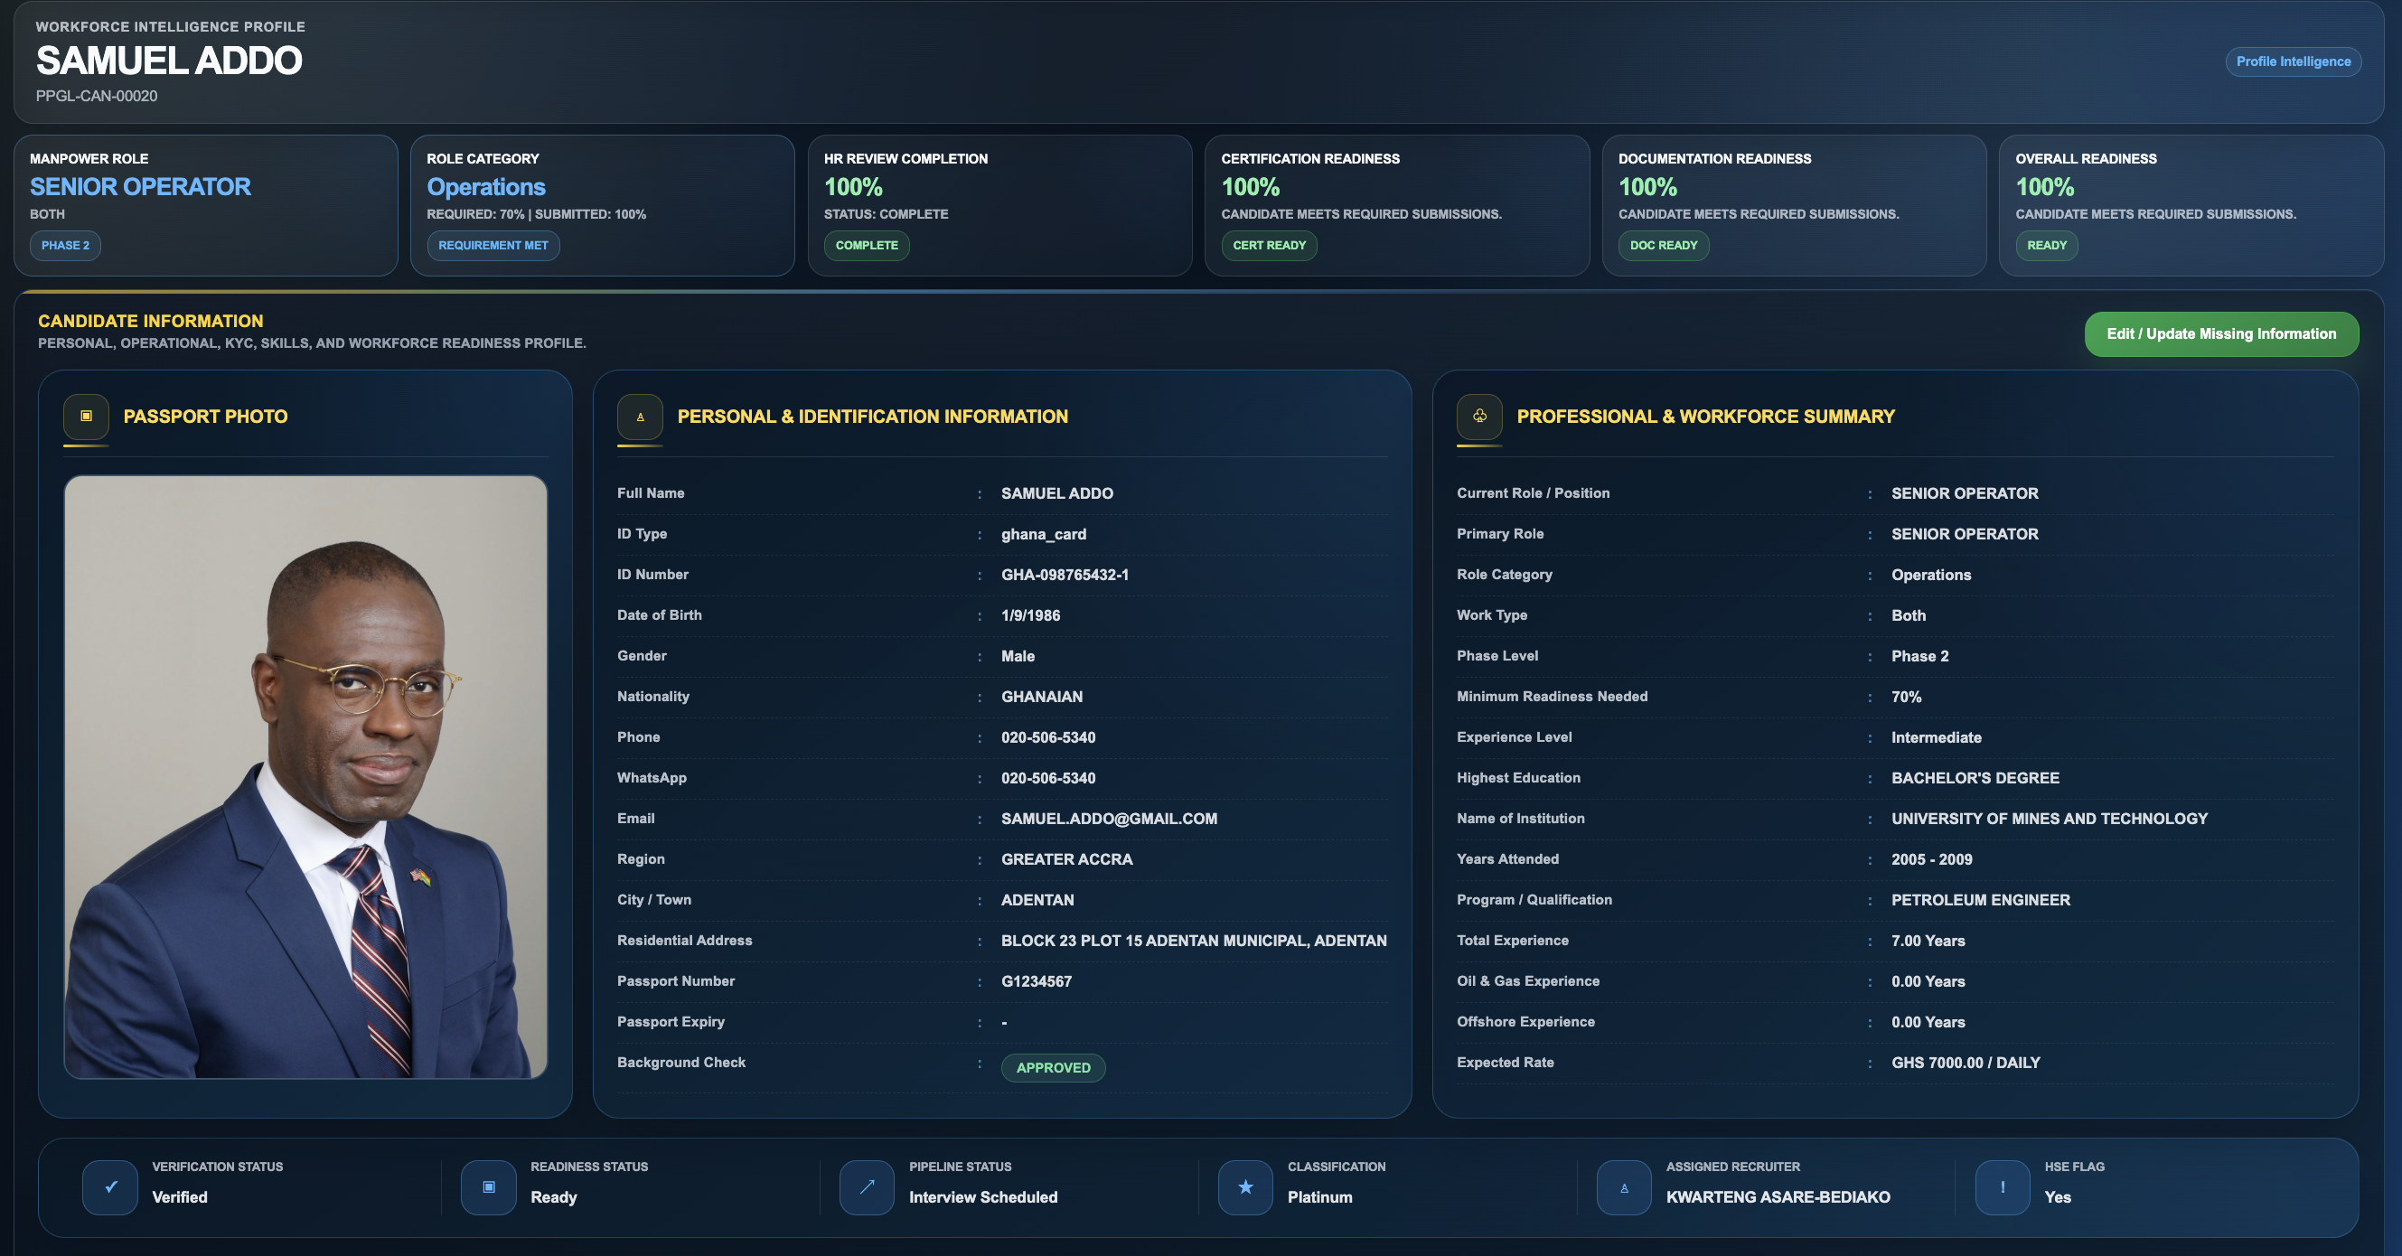Click the Assigned Recruiter person icon
The width and height of the screenshot is (2402, 1256).
pyautogui.click(x=1624, y=1187)
